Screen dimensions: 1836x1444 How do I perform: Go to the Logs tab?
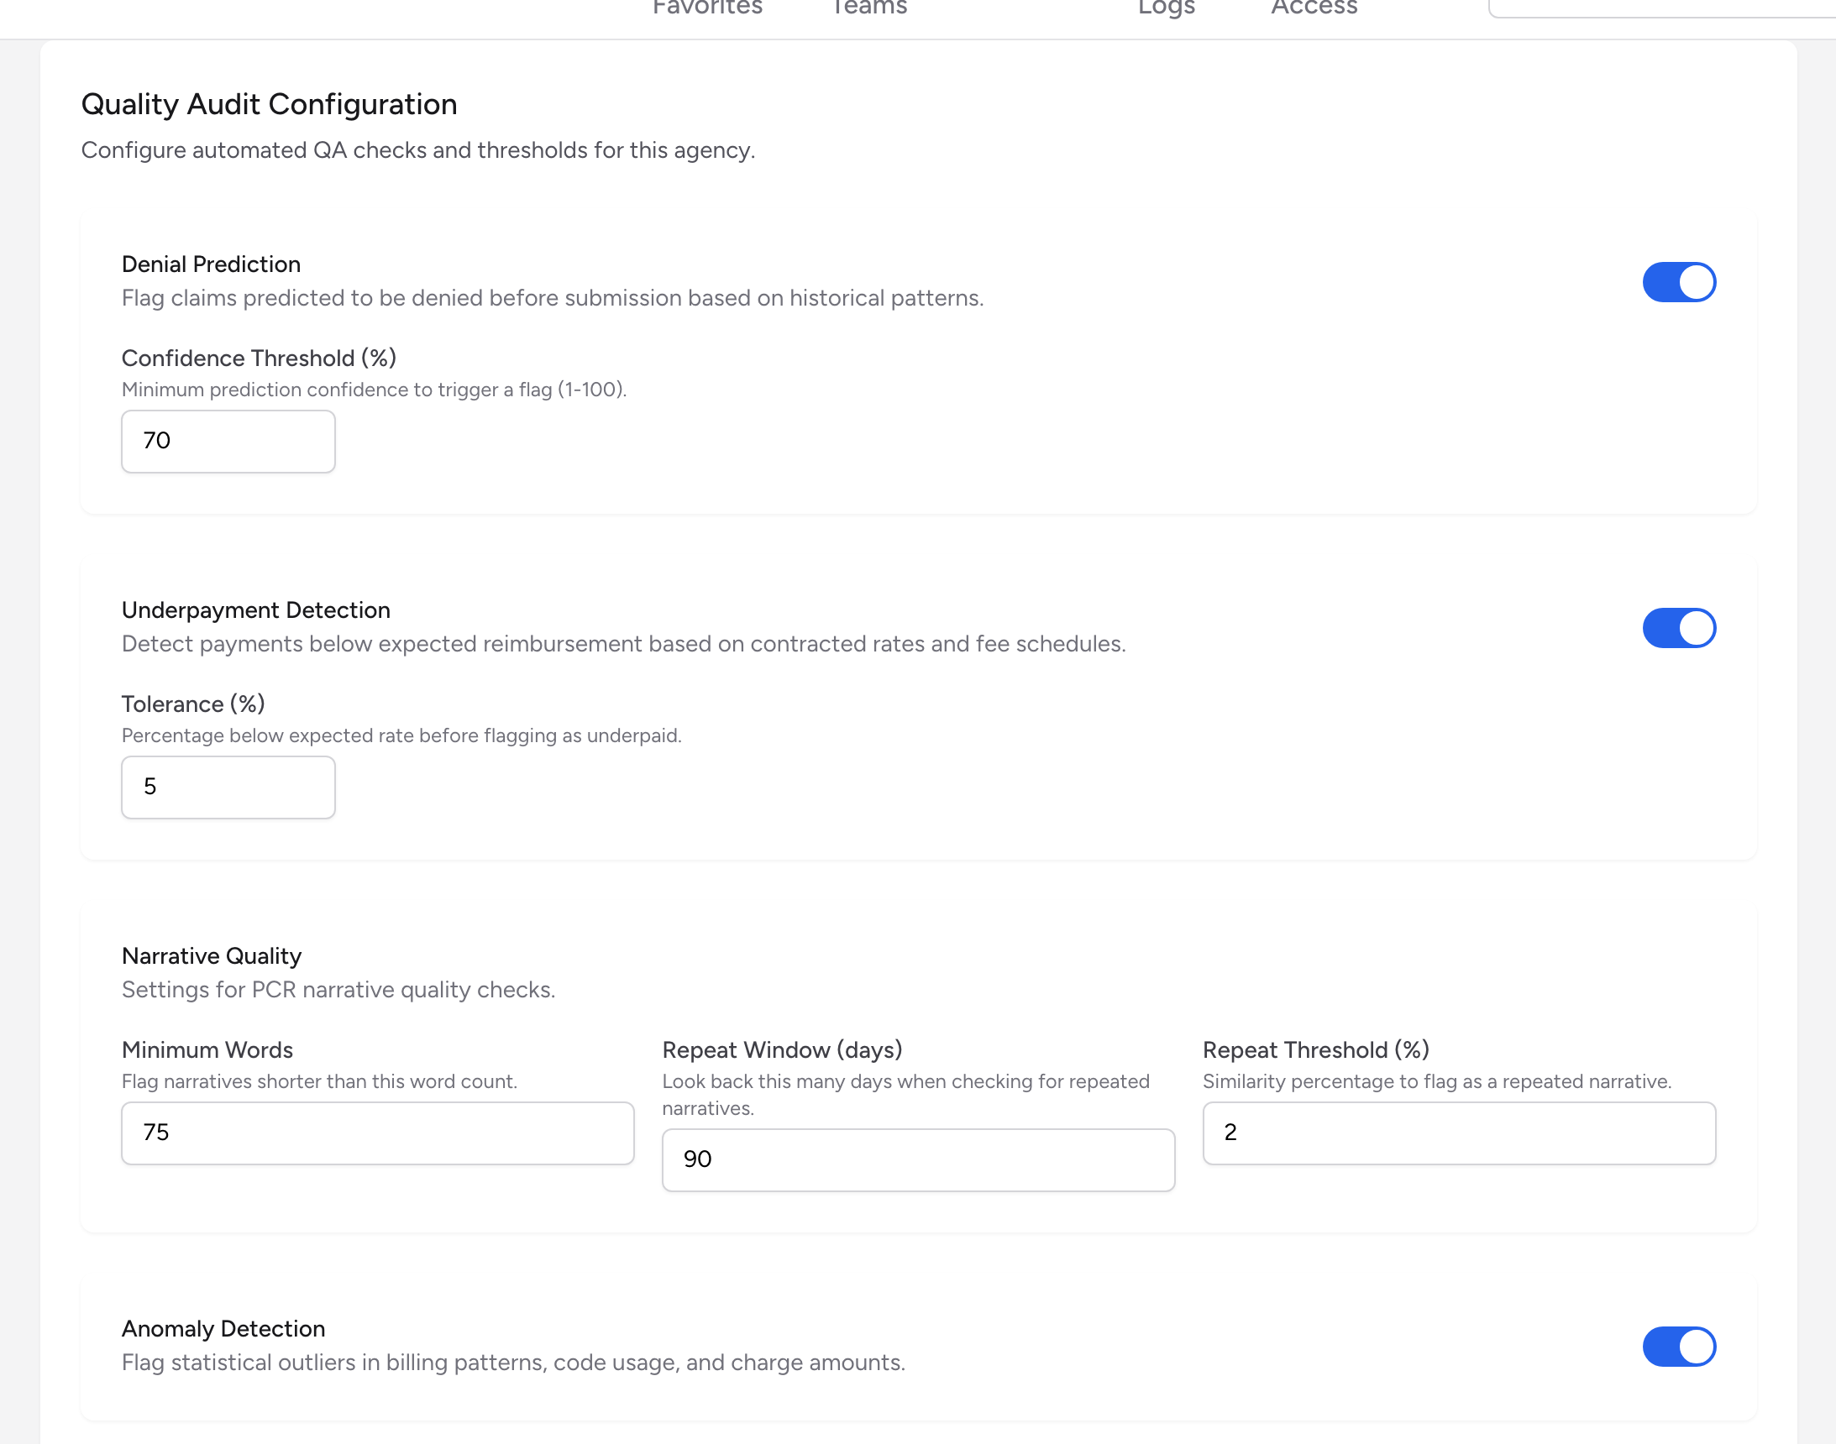click(1167, 8)
